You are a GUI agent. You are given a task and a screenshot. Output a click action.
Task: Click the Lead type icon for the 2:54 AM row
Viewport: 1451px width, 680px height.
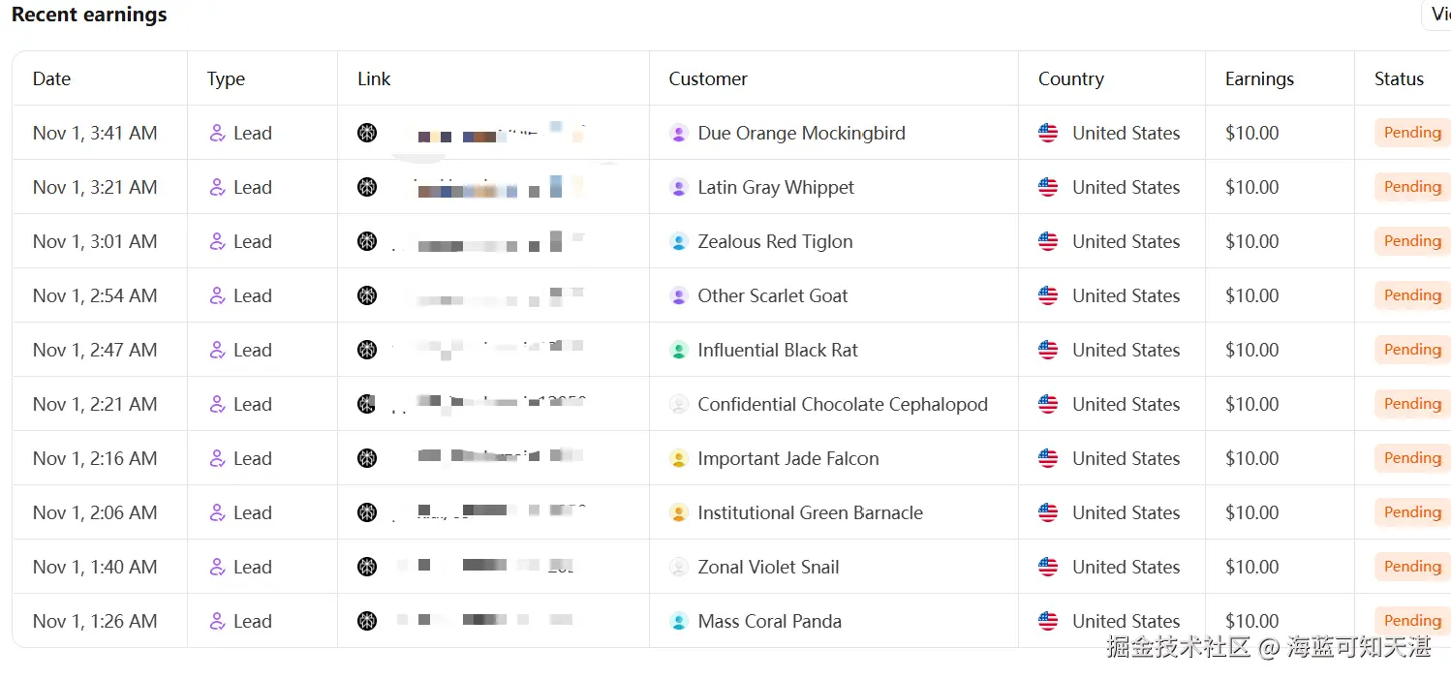[x=218, y=296]
